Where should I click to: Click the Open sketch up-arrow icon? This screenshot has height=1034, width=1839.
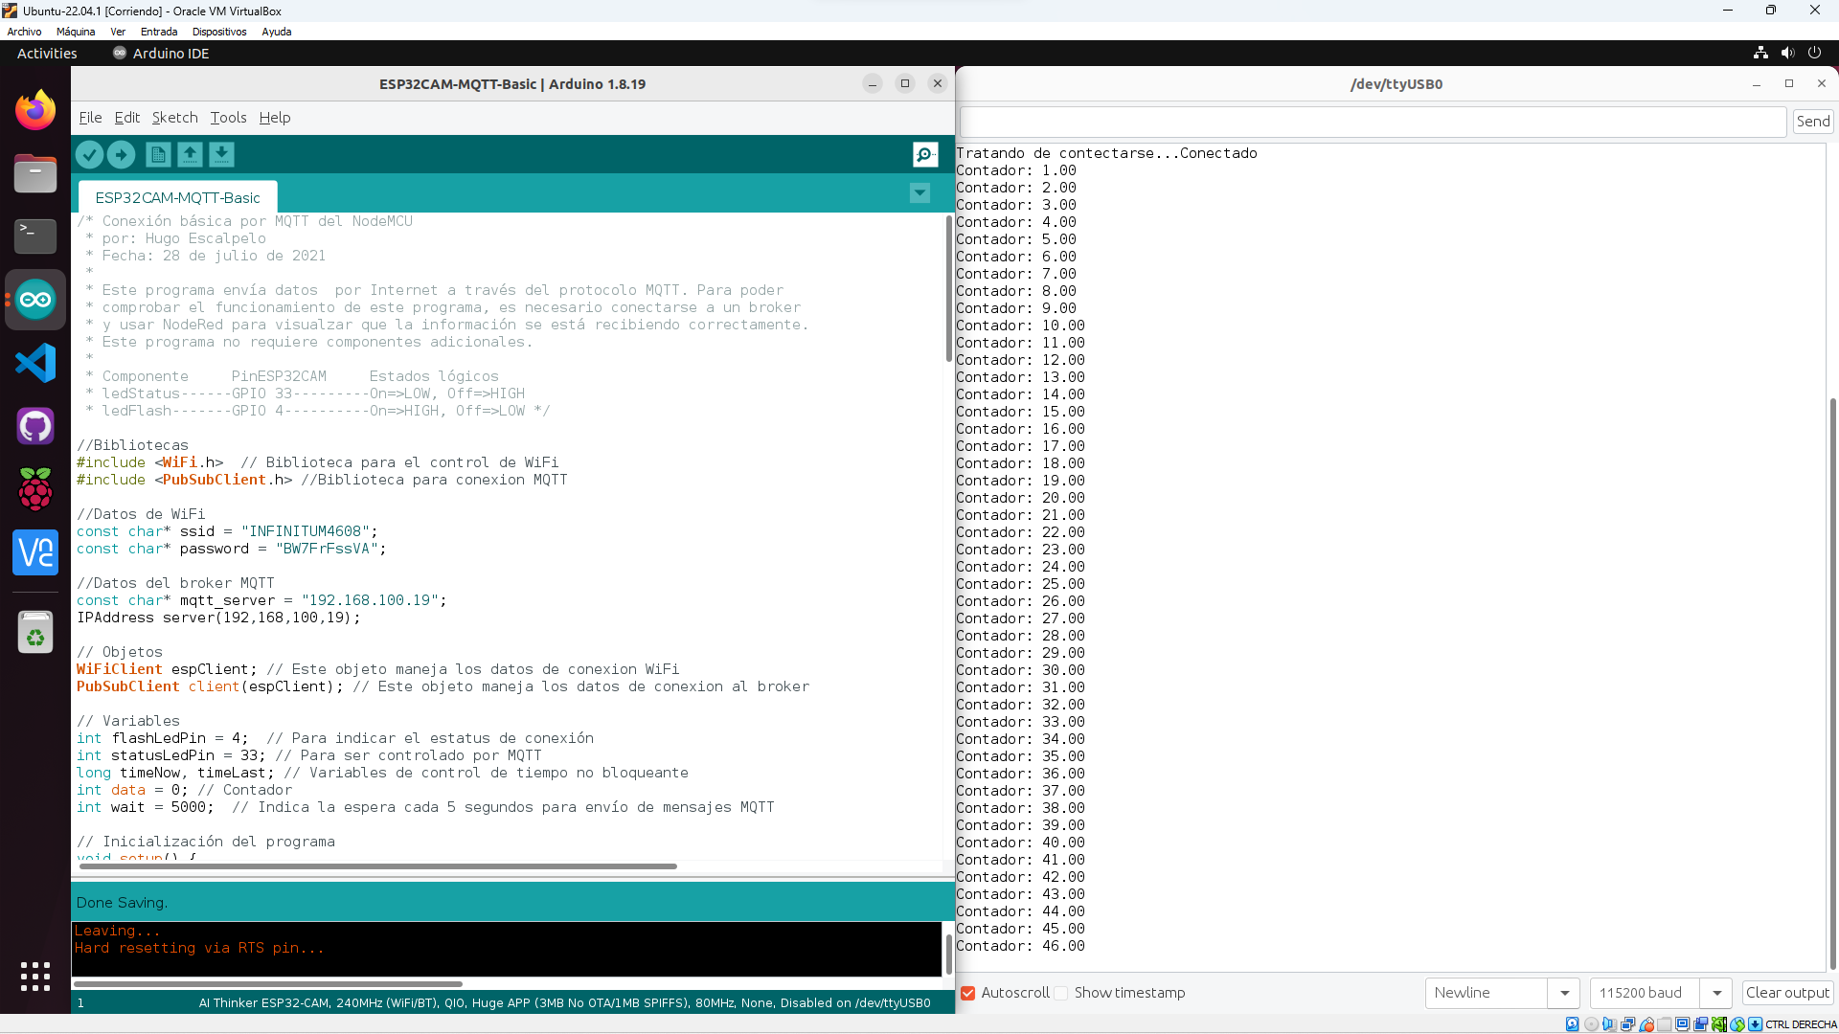pyautogui.click(x=190, y=154)
